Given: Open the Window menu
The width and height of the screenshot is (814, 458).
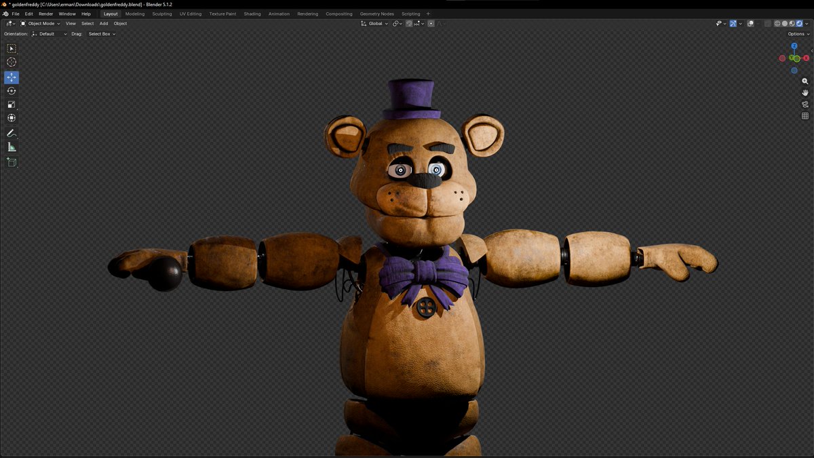Looking at the screenshot, I should coord(67,14).
